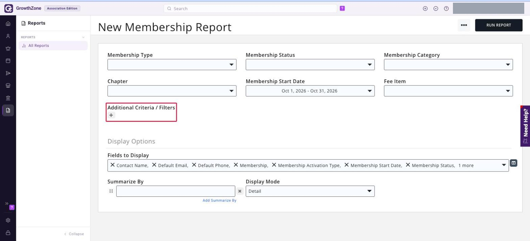Image resolution: width=530 pixels, height=241 pixels.
Task: Click the Additional Criteria / Filters label
Action: (141, 108)
